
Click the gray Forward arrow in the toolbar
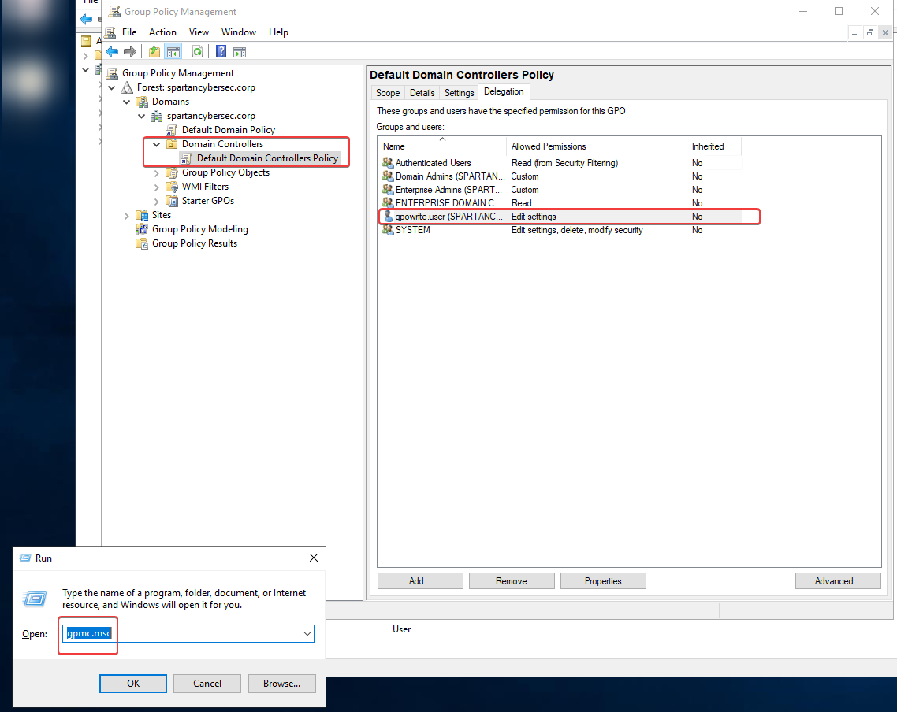tap(130, 52)
